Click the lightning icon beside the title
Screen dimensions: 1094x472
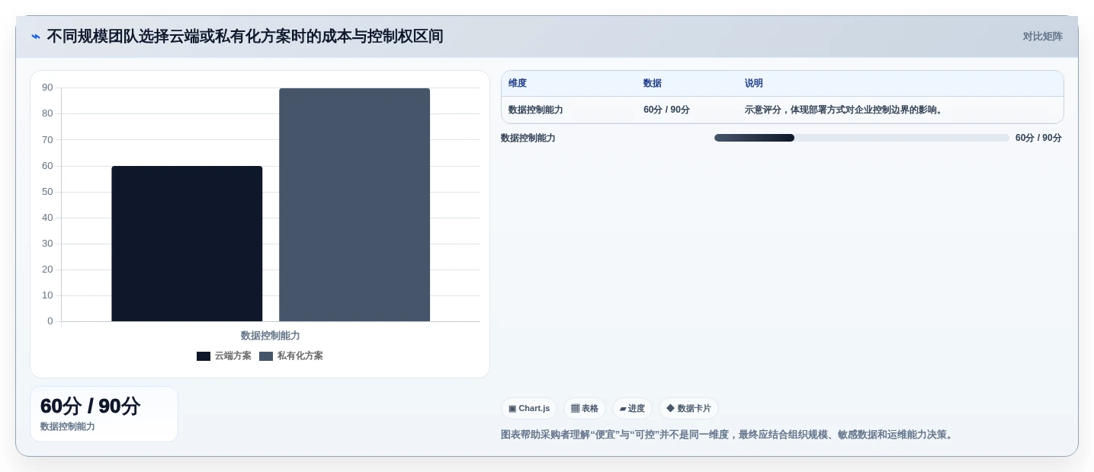pyautogui.click(x=36, y=37)
